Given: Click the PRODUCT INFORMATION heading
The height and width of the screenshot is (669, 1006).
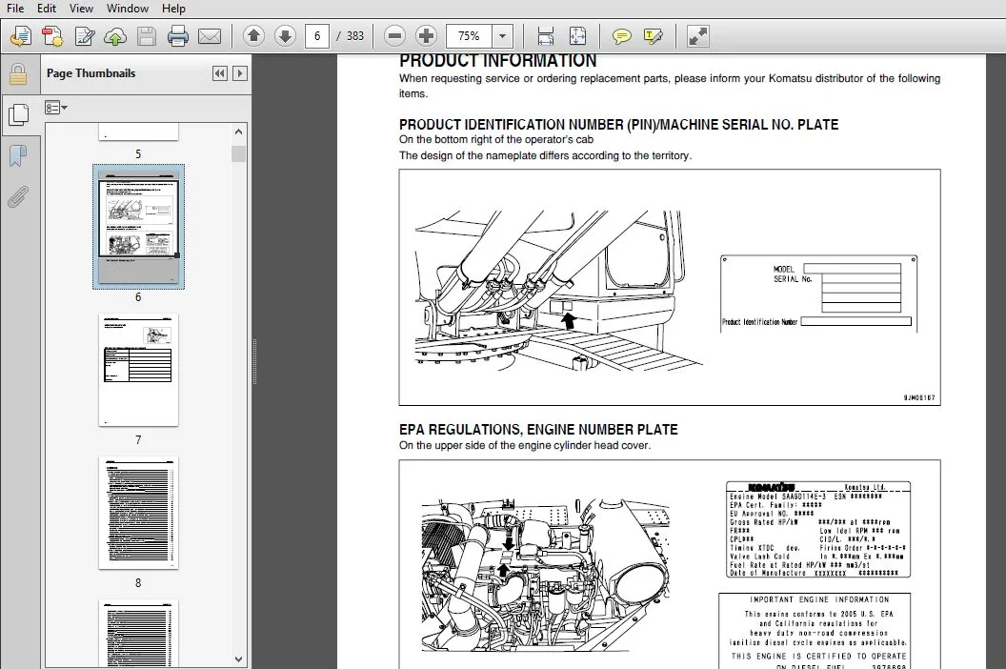Looking at the screenshot, I should pos(498,61).
